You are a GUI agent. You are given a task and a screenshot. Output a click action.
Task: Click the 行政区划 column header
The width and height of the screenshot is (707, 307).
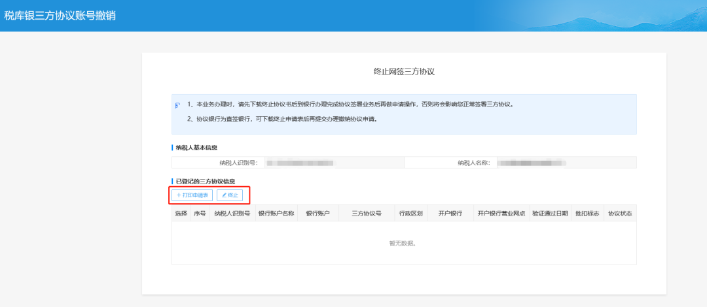point(410,214)
